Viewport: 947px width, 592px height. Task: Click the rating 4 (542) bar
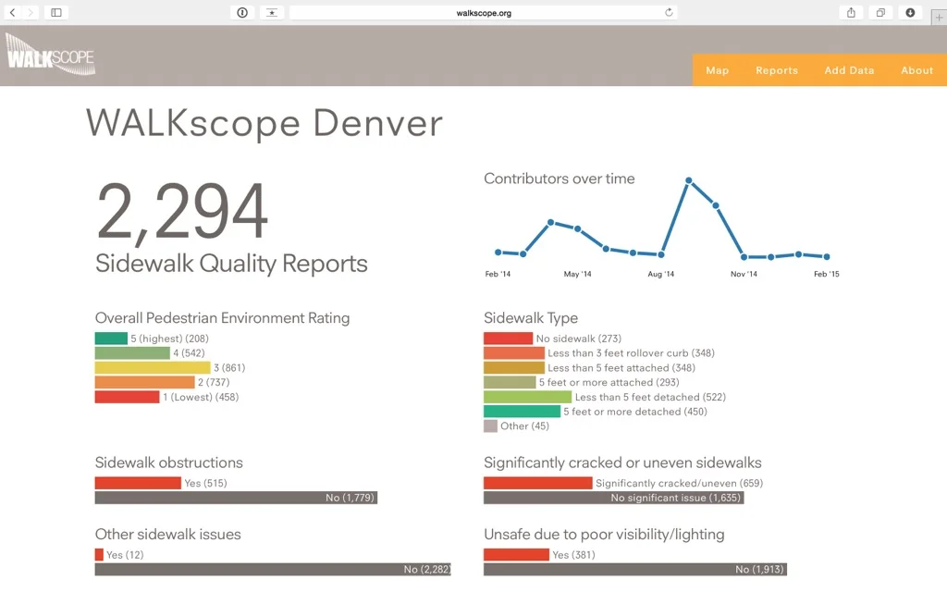pos(132,352)
